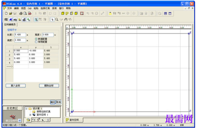Open the CAD menu
Viewport: 198px width, 128px height.
pyautogui.click(x=30, y=8)
